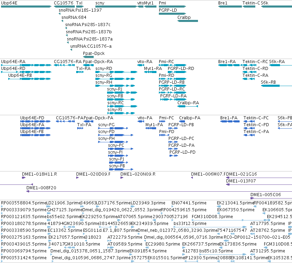
Task: Click the scny-PG protein label
Action: tap(106, 125)
